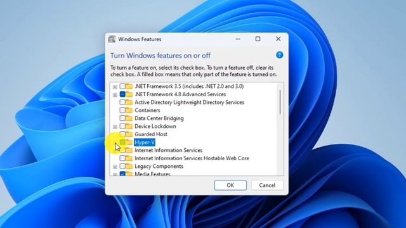Check Active Directory Lightweight Directory Services
406x228 pixels.
pos(122,103)
